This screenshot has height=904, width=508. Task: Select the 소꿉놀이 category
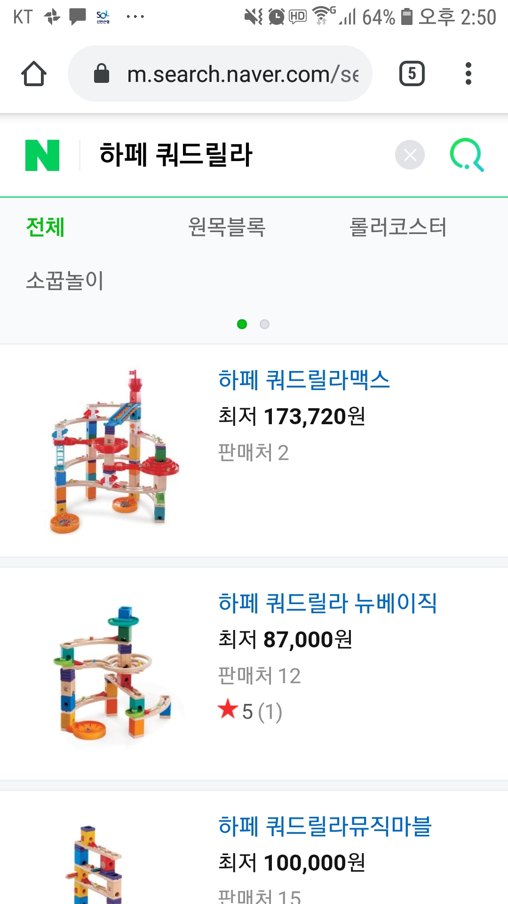pos(64,281)
